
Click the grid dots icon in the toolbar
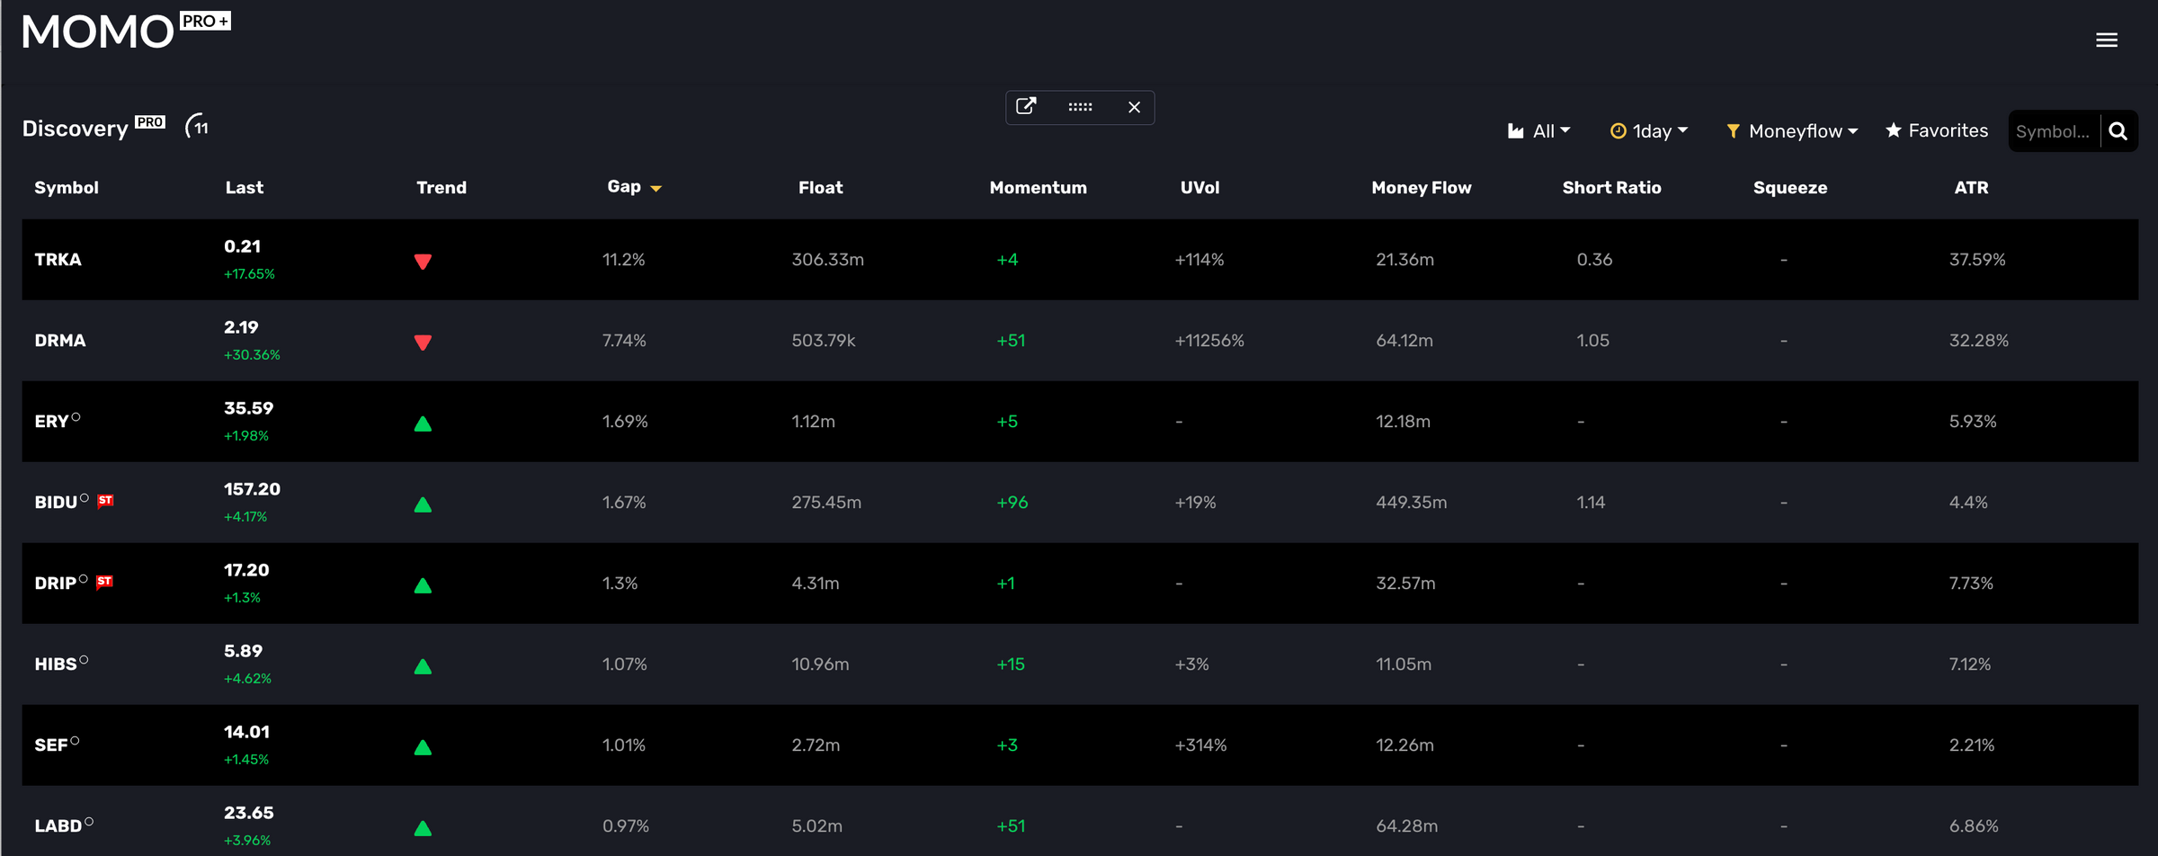pos(1080,107)
